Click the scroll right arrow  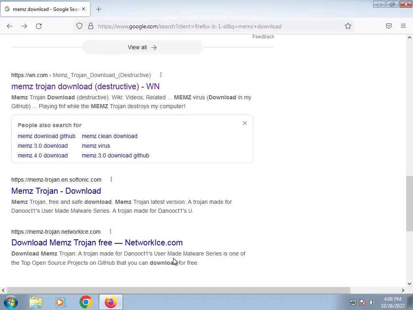pos(403,290)
